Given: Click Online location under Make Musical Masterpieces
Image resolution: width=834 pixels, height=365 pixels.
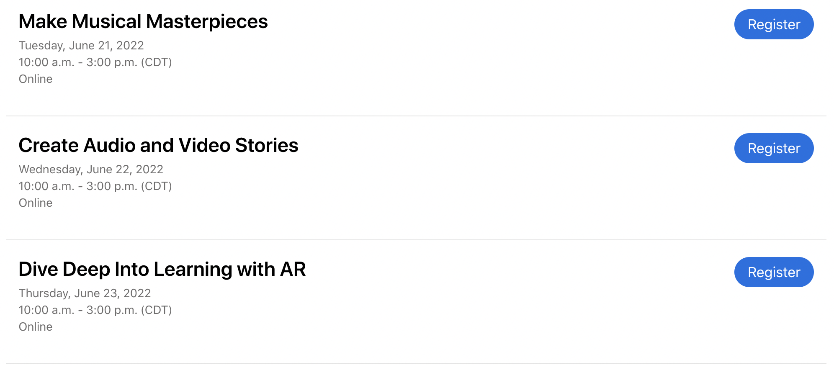Looking at the screenshot, I should [36, 79].
